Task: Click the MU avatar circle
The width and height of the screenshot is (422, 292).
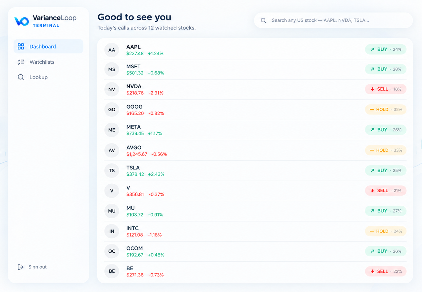Action: pyautogui.click(x=112, y=211)
